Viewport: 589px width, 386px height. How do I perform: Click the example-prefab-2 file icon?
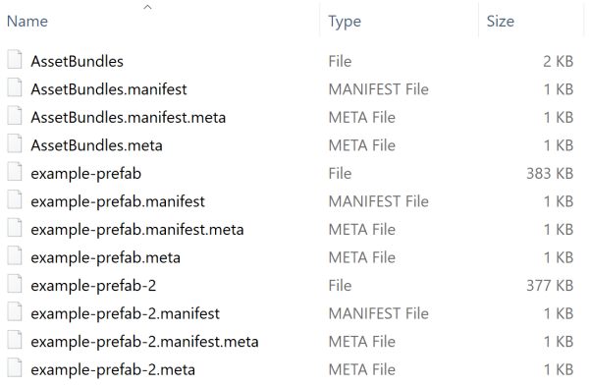pyautogui.click(x=15, y=284)
